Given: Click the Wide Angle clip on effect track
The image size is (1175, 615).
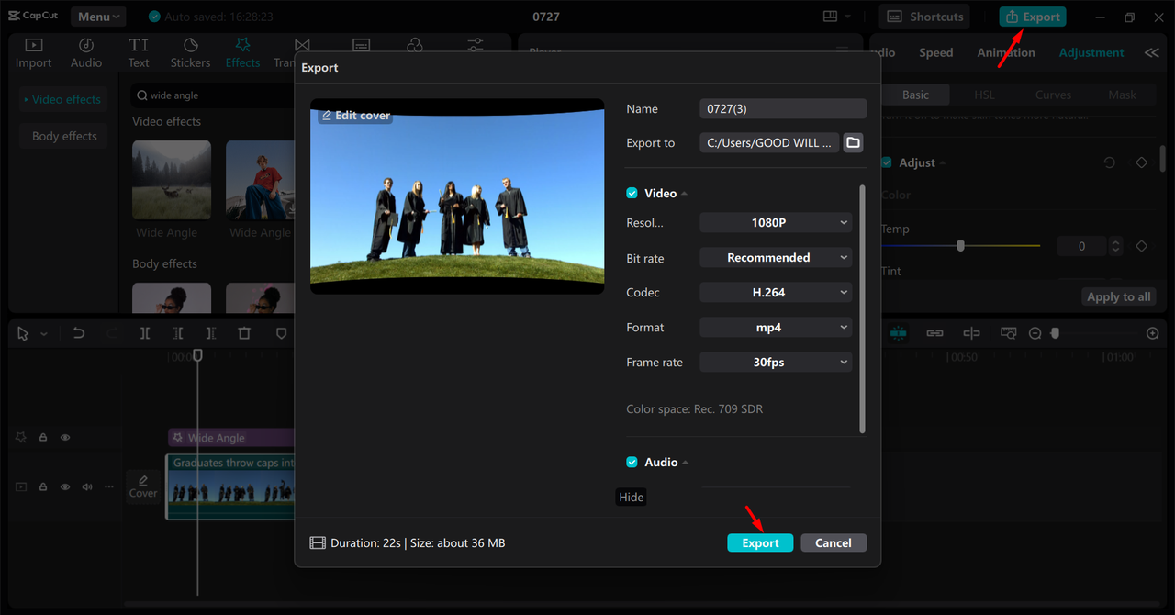Looking at the screenshot, I should pos(231,438).
